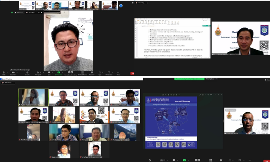Stop recording in the screen-sharing Zoom toolbar
Image resolution: width=270 pixels, height=162 pixels.
(199, 160)
